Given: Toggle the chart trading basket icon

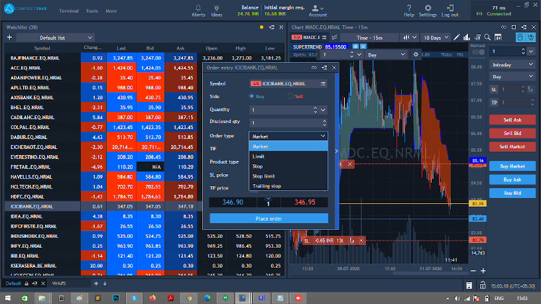Looking at the screenshot, I should [x=530, y=37].
